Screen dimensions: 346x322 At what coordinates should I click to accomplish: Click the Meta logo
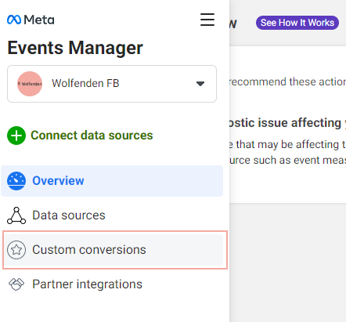pos(31,20)
